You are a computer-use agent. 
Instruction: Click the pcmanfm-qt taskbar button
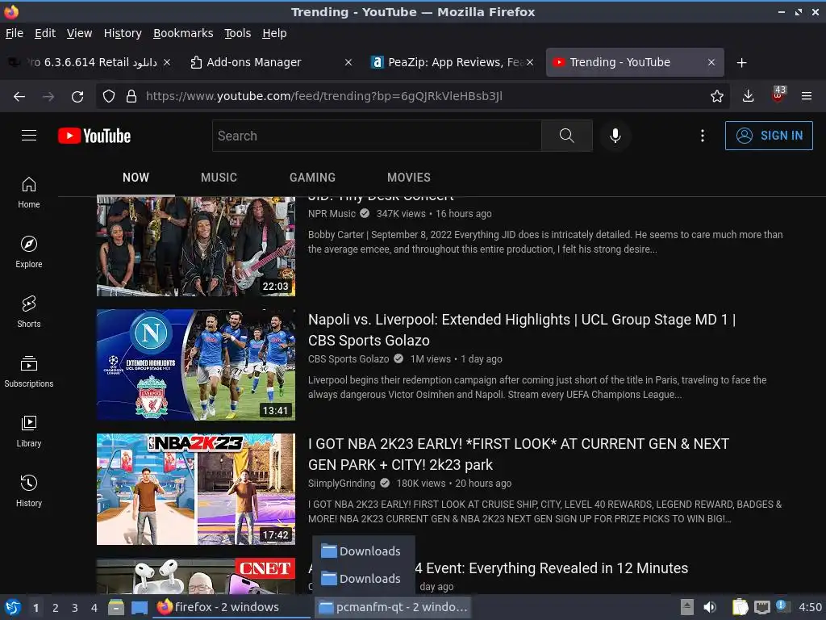(393, 607)
